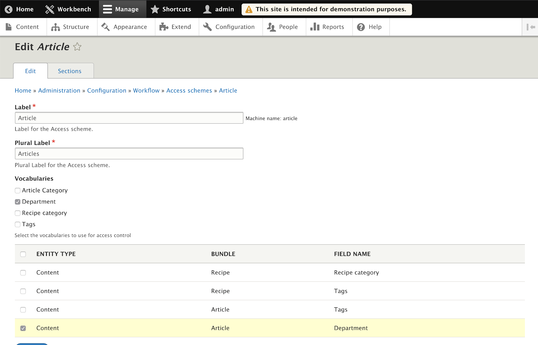Toggle the select-all checkbox in table header
The width and height of the screenshot is (538, 345).
tap(23, 254)
